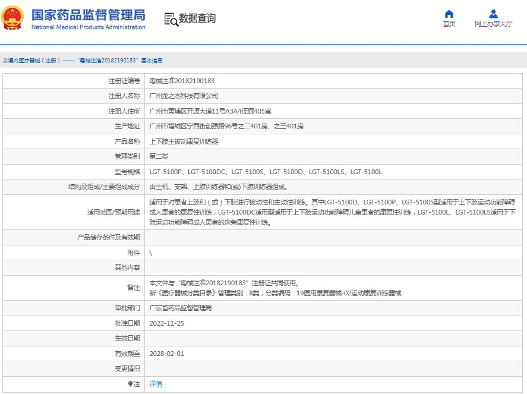This screenshot has height=394, width=527.
Task: Click the 其他内容 label
Action: click(x=127, y=267)
